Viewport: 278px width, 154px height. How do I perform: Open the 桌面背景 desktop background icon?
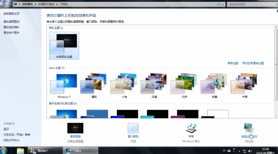click(x=75, y=128)
